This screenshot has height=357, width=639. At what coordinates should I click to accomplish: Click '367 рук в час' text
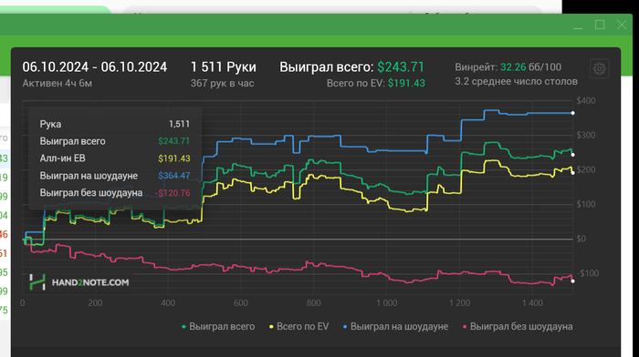[x=222, y=84]
